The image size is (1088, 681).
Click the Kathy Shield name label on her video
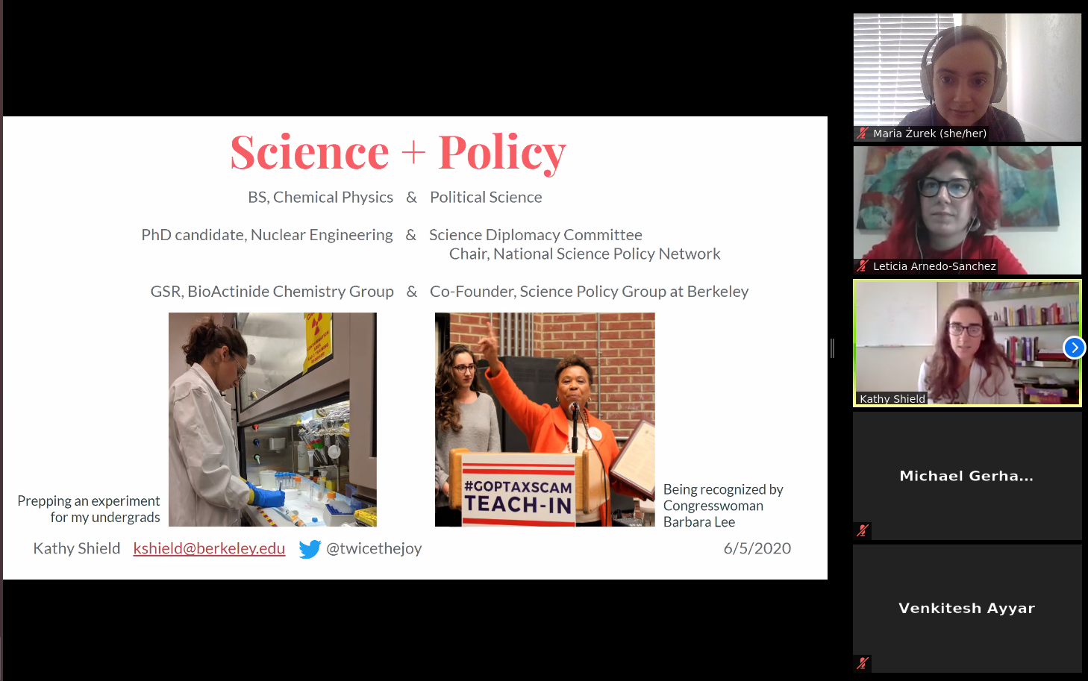(892, 398)
